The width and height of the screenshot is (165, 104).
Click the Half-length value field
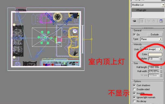click(154, 67)
